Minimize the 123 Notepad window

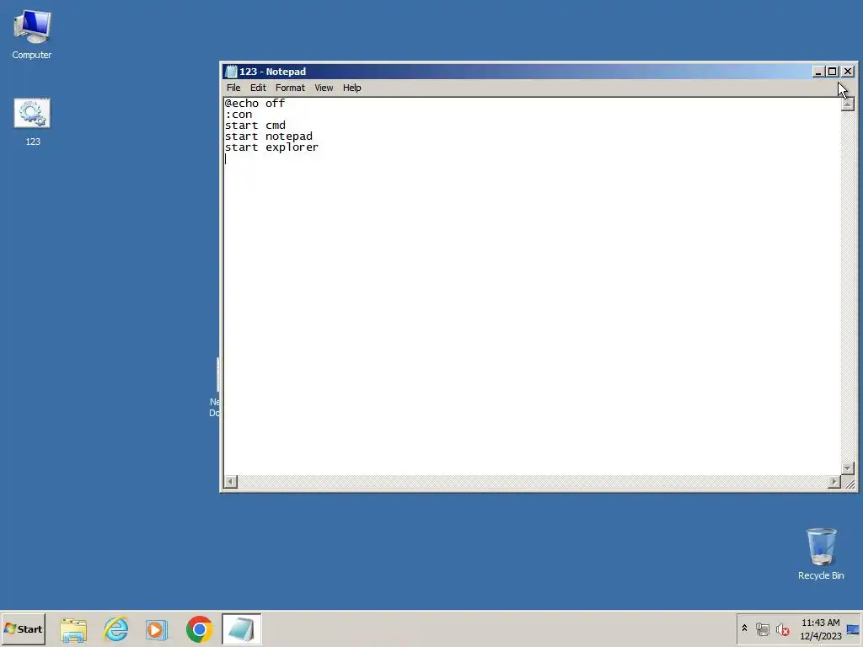tap(817, 72)
